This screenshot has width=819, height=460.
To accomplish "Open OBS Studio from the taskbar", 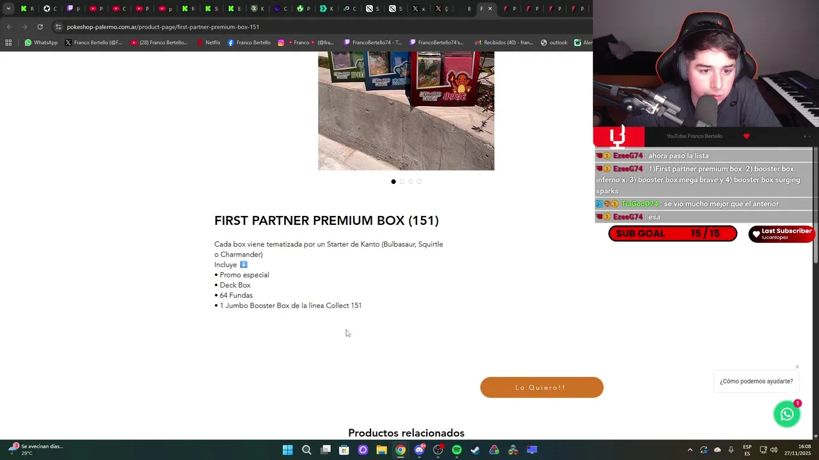I will click(x=438, y=450).
